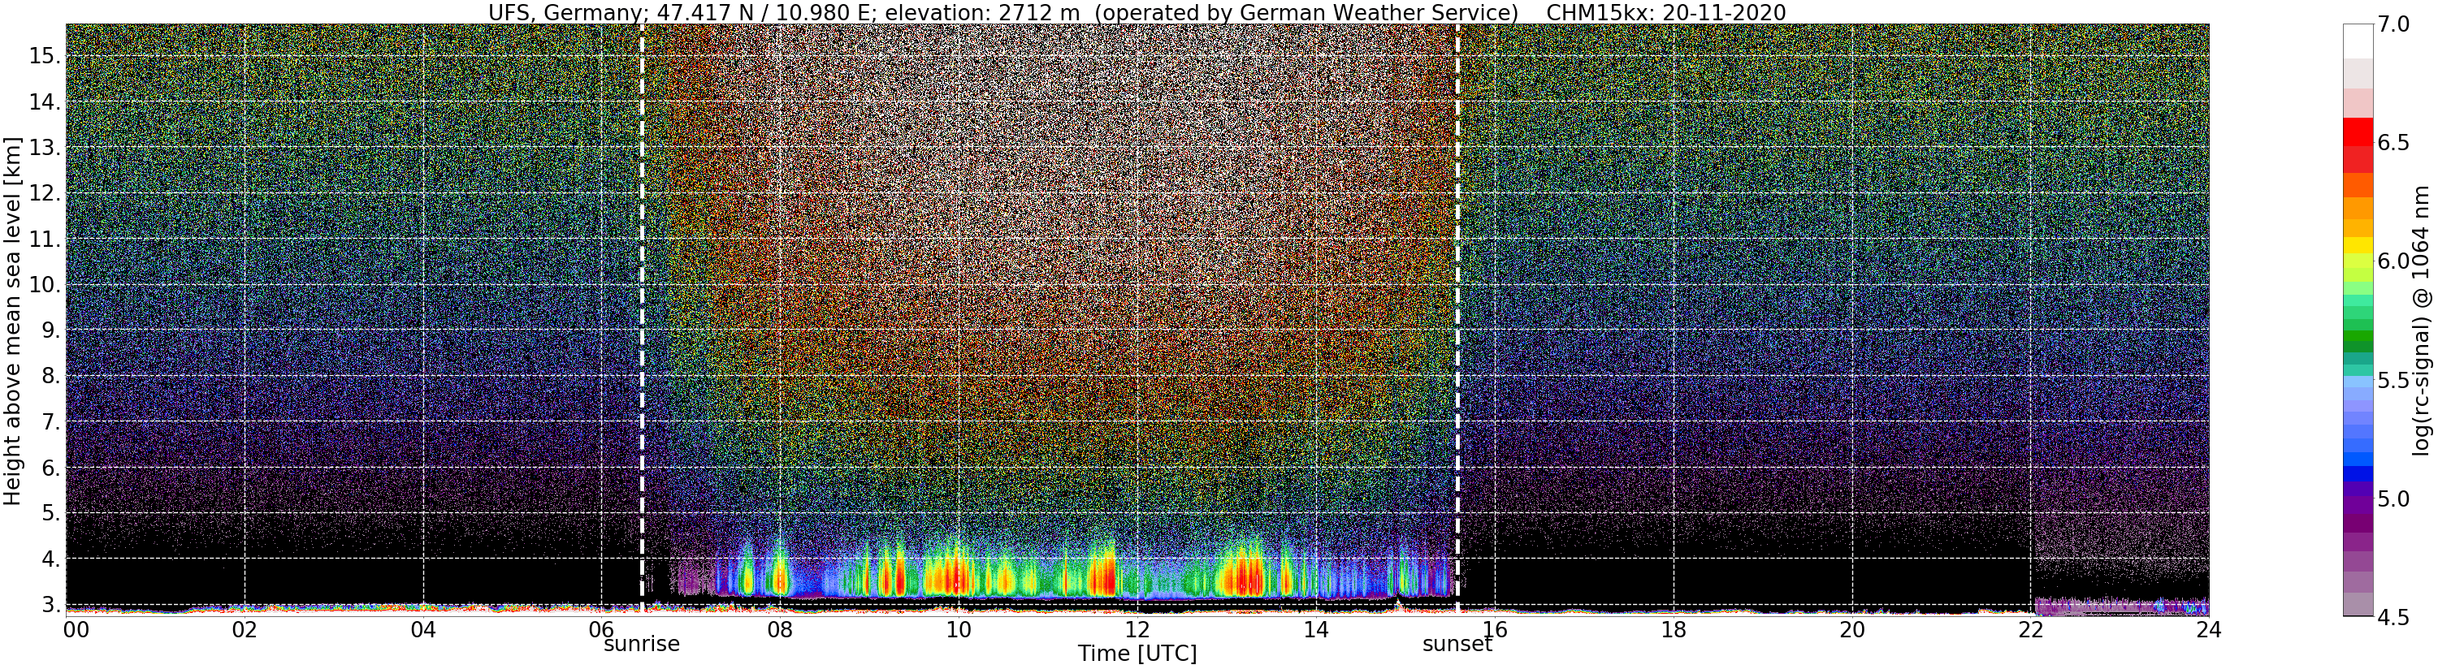Click the "sunset" label under the time axis
2438x669 pixels.
[x=1457, y=645]
